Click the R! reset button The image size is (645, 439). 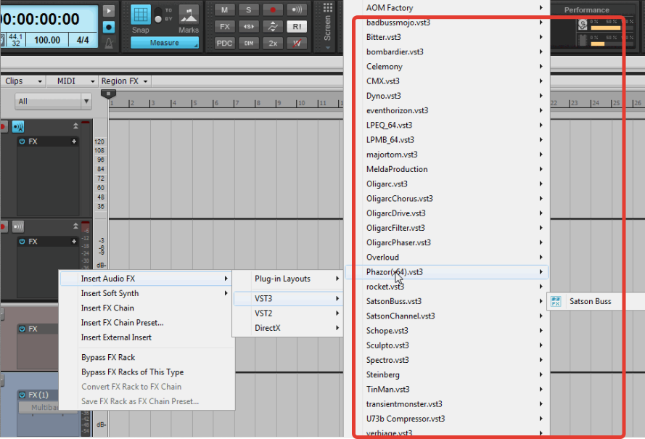click(297, 27)
